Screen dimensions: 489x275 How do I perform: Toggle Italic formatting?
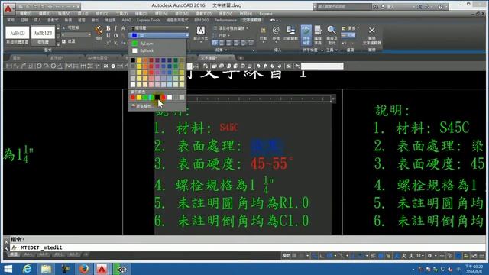[x=115, y=28]
